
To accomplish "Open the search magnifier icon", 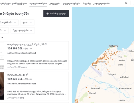I will [126, 3].
